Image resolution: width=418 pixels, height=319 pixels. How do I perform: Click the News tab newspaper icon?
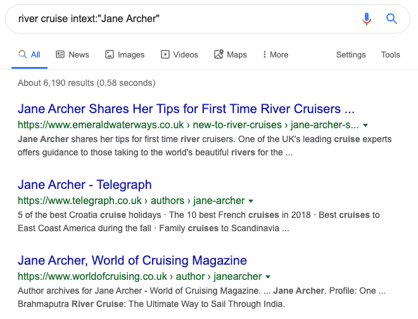60,54
